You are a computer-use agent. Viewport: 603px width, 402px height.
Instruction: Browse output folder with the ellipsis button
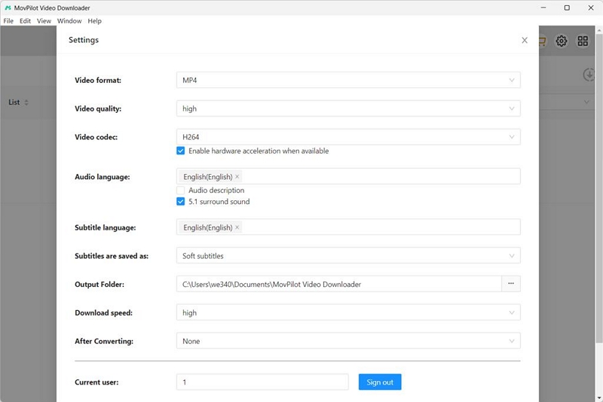point(511,284)
